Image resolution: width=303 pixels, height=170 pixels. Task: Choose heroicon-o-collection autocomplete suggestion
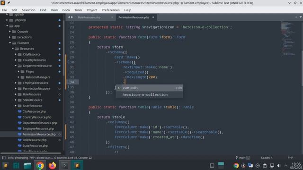149,94
